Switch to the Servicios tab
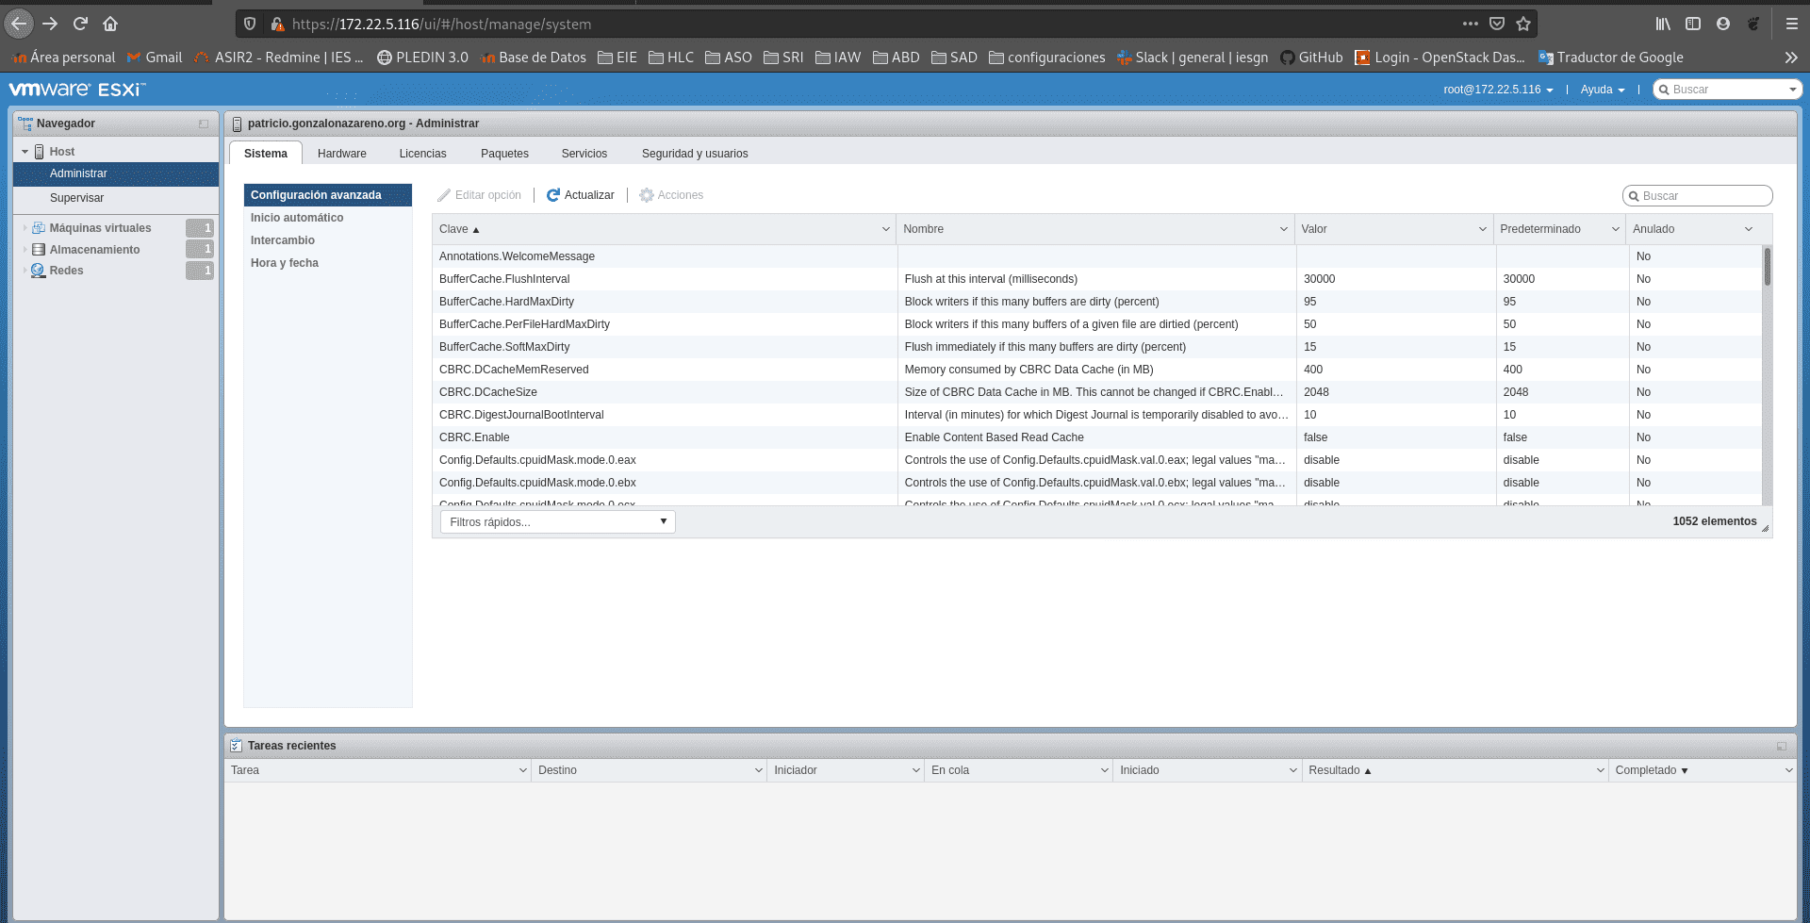 pos(584,154)
